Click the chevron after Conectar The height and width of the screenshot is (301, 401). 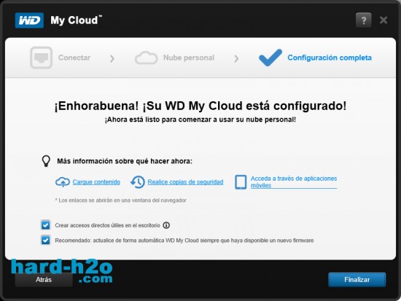112,58
